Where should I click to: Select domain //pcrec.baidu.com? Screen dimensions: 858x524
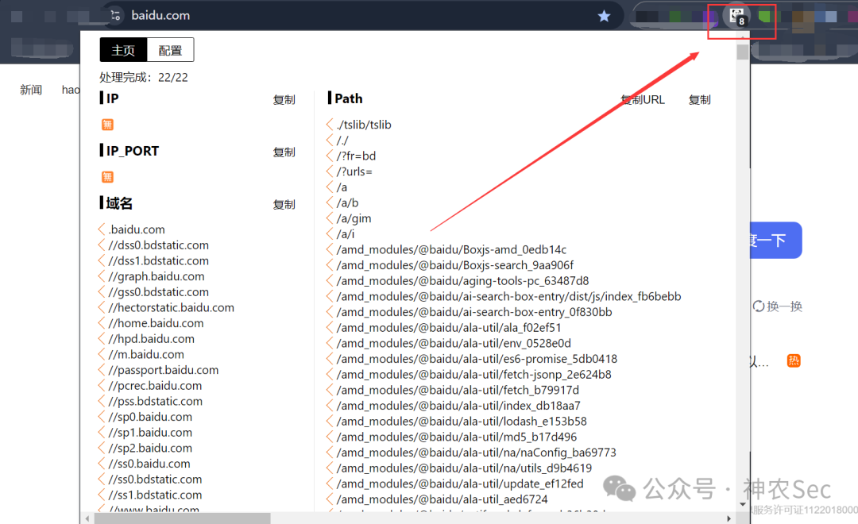point(155,386)
